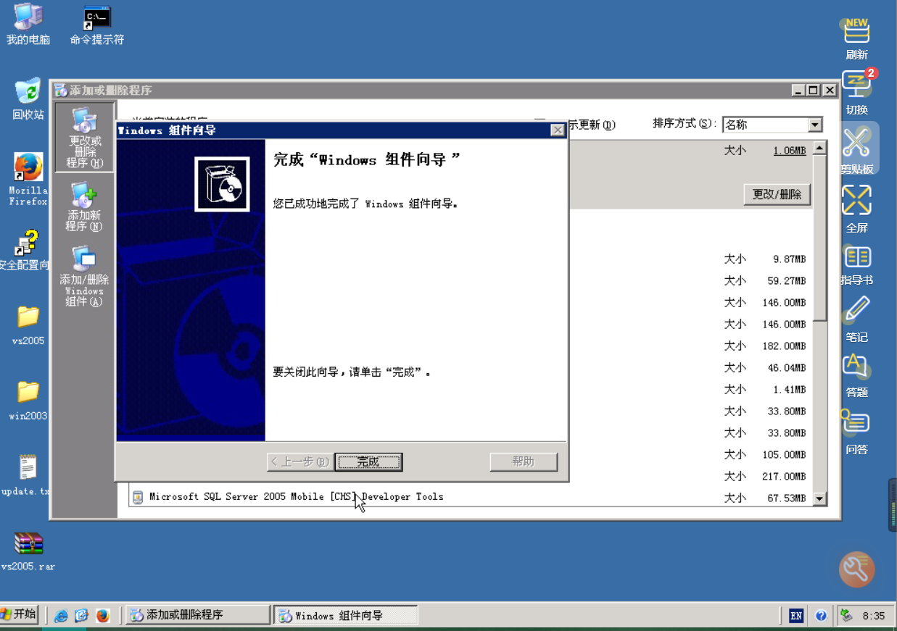Screen dimensions: 897x631
Task: Click the 46.04MB size value
Action: pyautogui.click(x=786, y=367)
